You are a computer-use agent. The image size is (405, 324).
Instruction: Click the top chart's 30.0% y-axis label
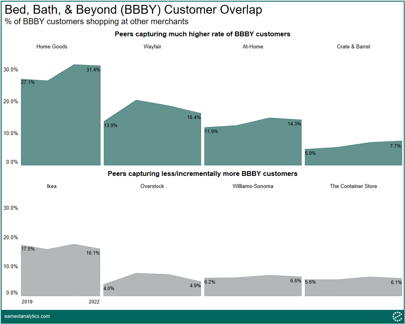[10, 70]
